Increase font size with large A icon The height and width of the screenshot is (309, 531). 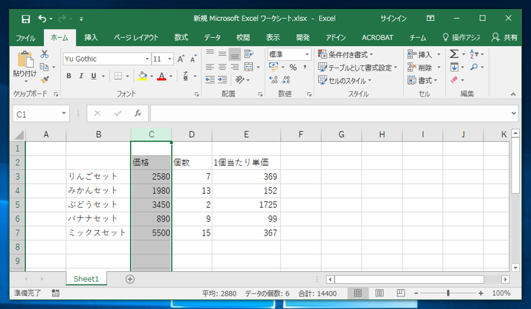click(x=181, y=59)
